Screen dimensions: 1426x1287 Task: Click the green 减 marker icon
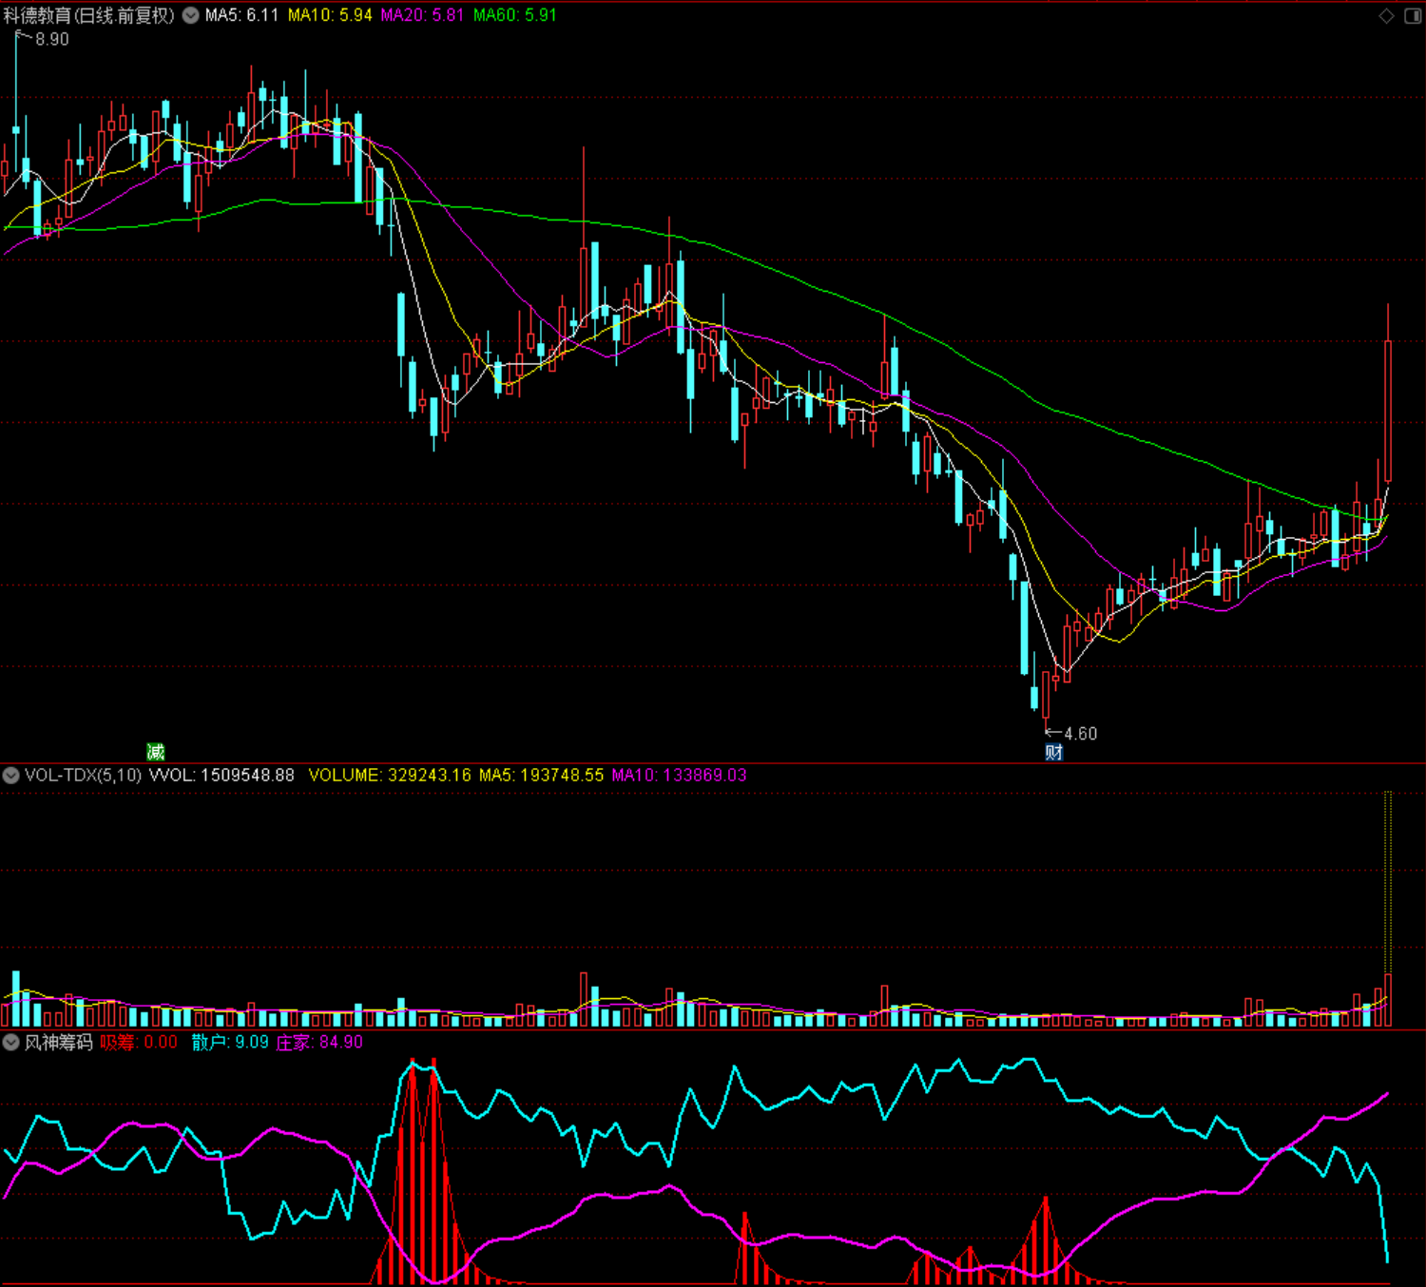click(x=156, y=752)
